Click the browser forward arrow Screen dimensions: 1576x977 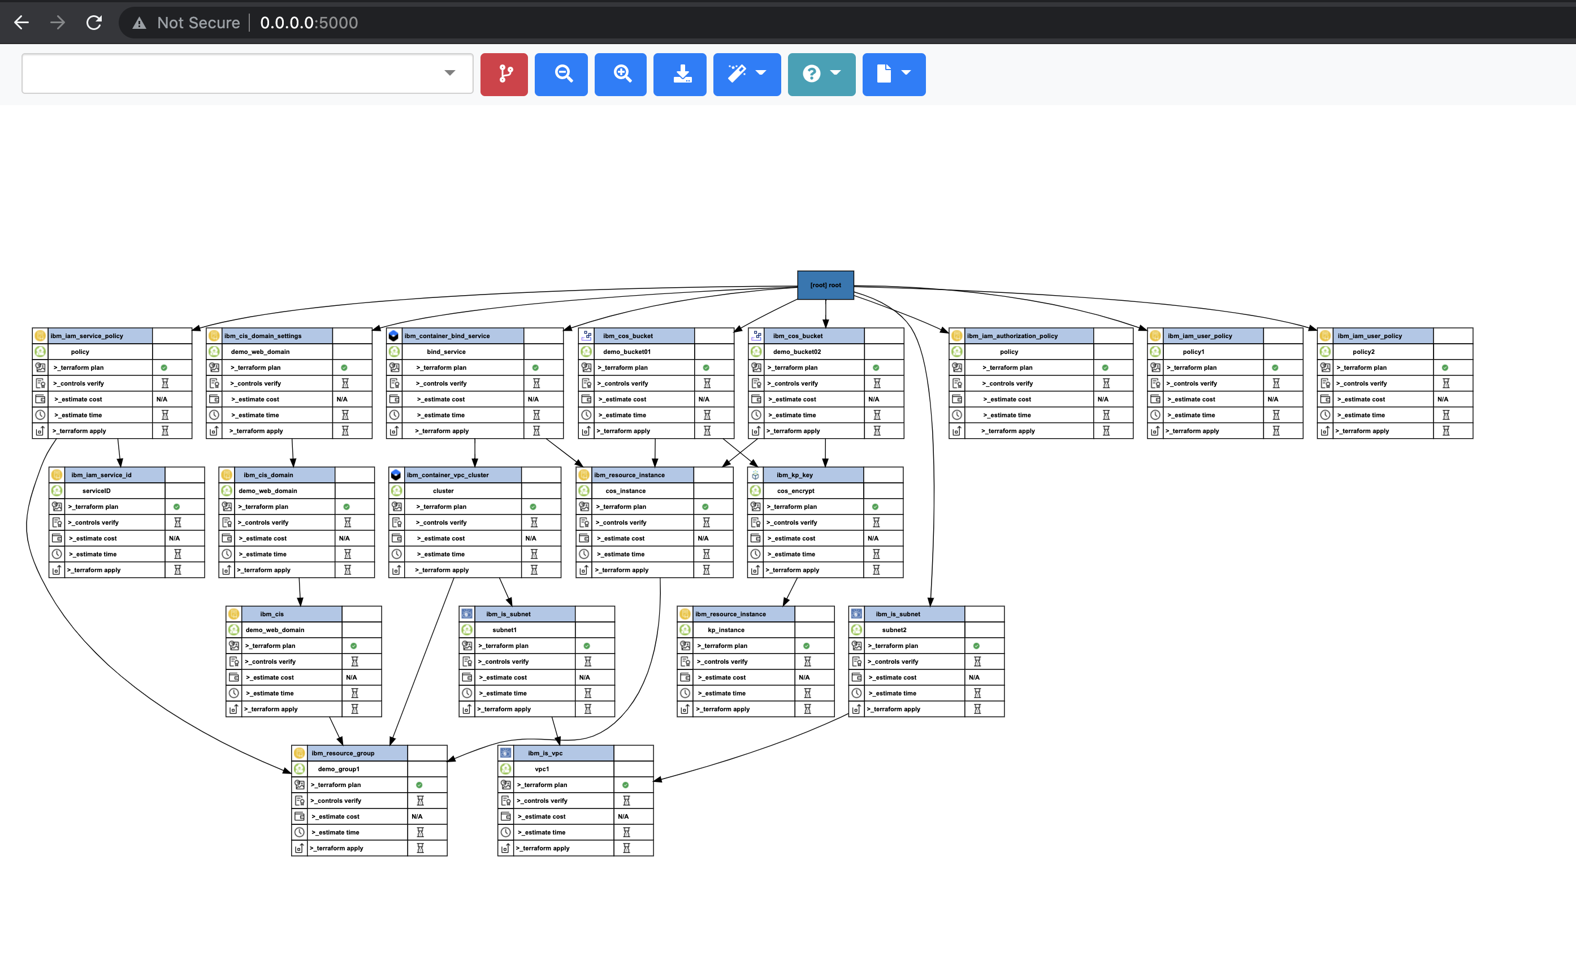(x=58, y=23)
